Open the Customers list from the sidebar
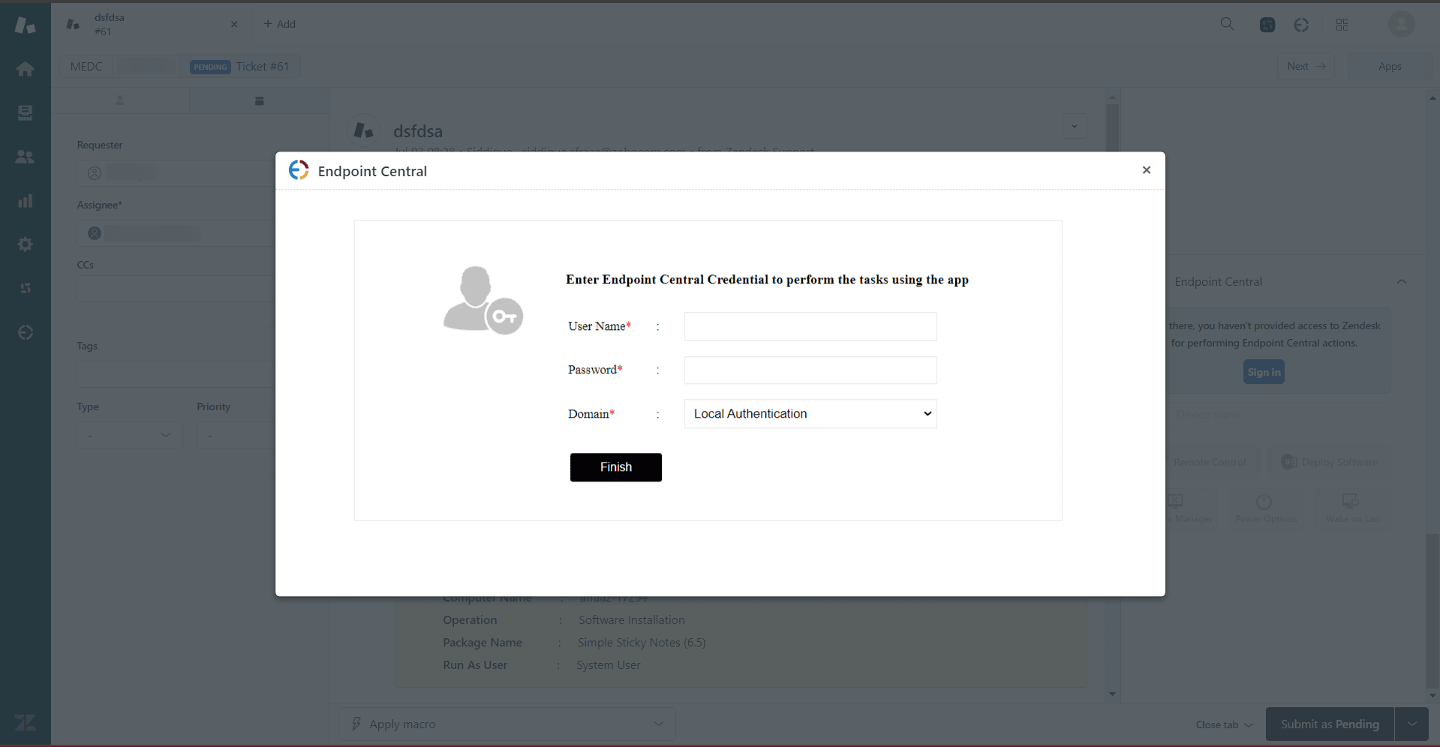This screenshot has height=747, width=1440. [25, 157]
